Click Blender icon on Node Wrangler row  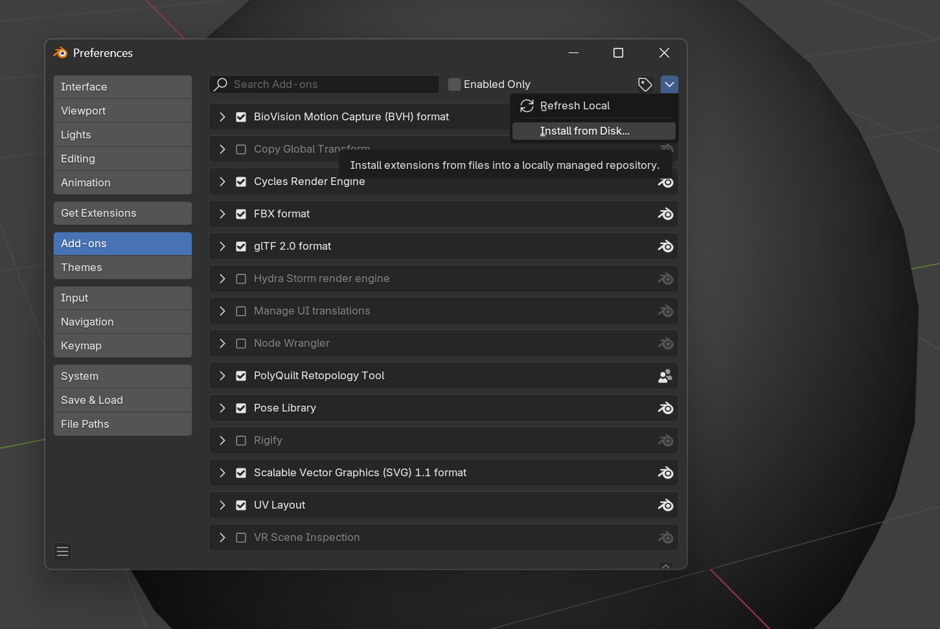(665, 343)
